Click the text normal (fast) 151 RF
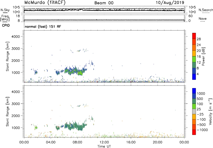Image resolution: width=213 pixels, height=148 pixels. (x=43, y=26)
